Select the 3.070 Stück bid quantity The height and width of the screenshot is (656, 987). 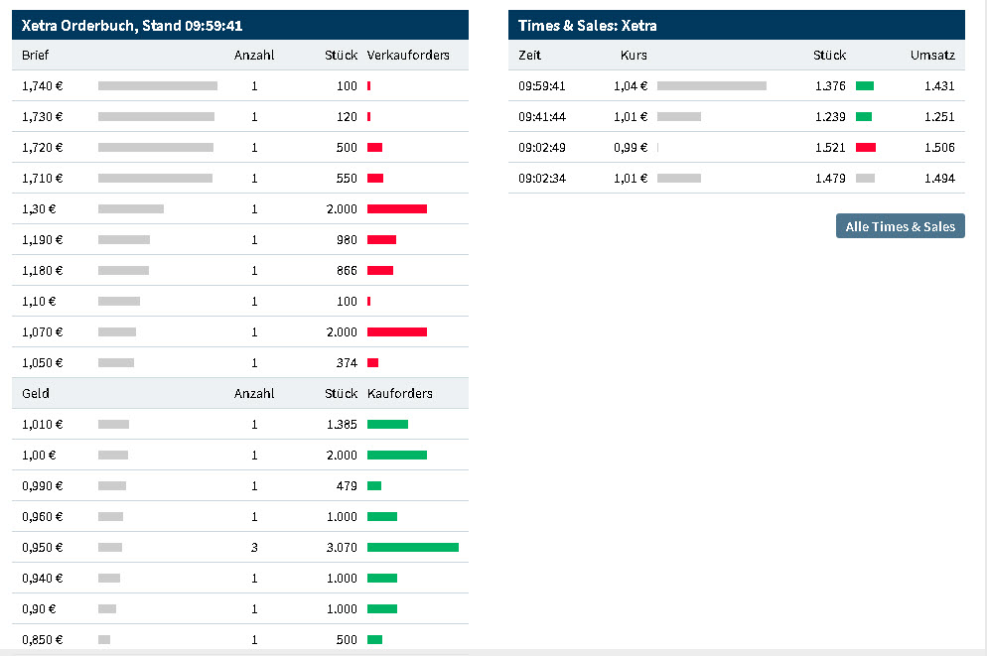pos(341,547)
